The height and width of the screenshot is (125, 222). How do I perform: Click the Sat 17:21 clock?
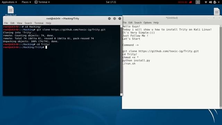[111, 2]
